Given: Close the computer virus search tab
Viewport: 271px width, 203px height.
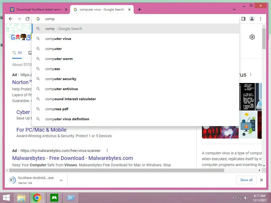Looking at the screenshot, I should click(129, 10).
